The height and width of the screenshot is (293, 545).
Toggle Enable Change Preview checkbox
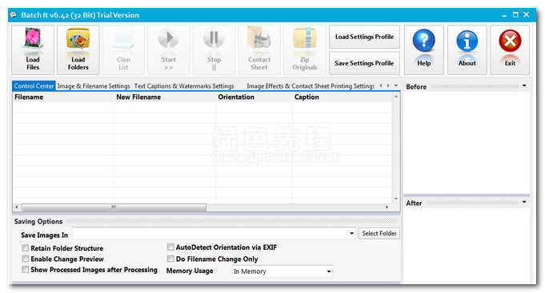click(x=26, y=259)
